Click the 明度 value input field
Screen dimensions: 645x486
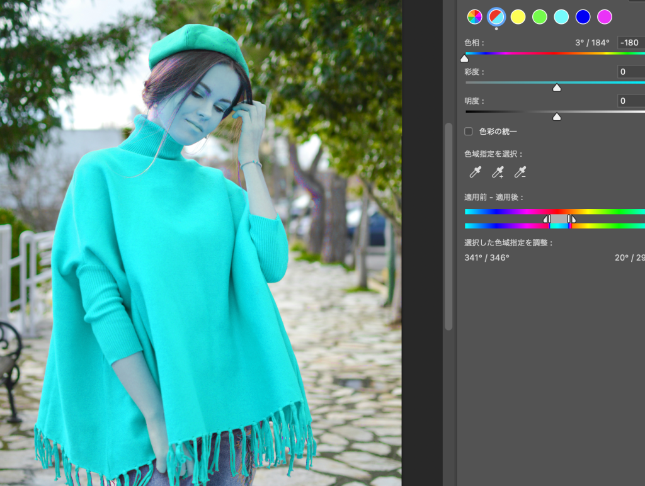[x=630, y=101]
